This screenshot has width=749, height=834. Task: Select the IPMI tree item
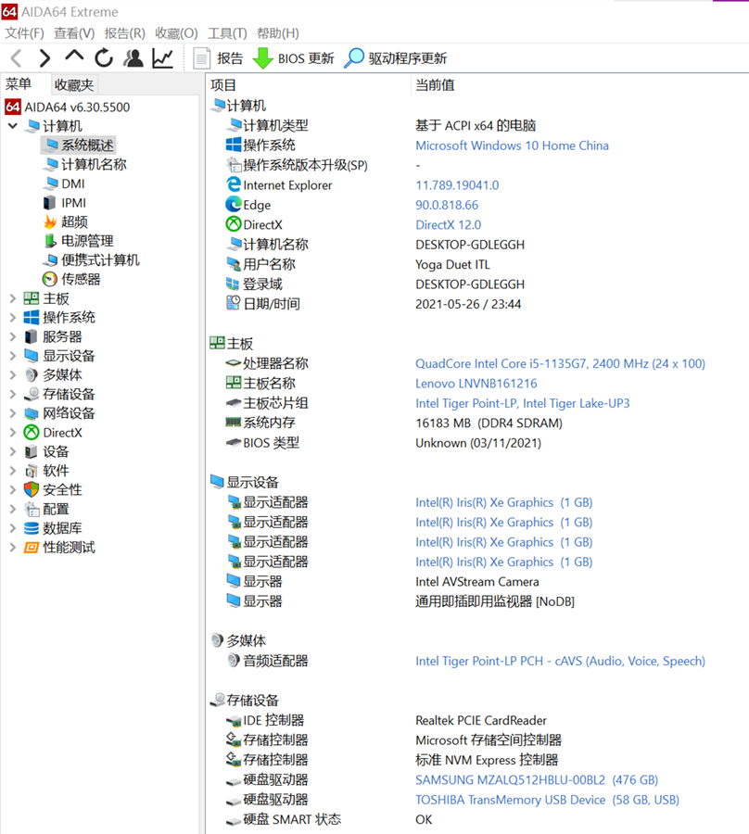64,203
